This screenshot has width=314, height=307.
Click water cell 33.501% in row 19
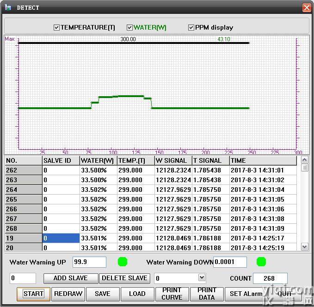tap(99, 238)
